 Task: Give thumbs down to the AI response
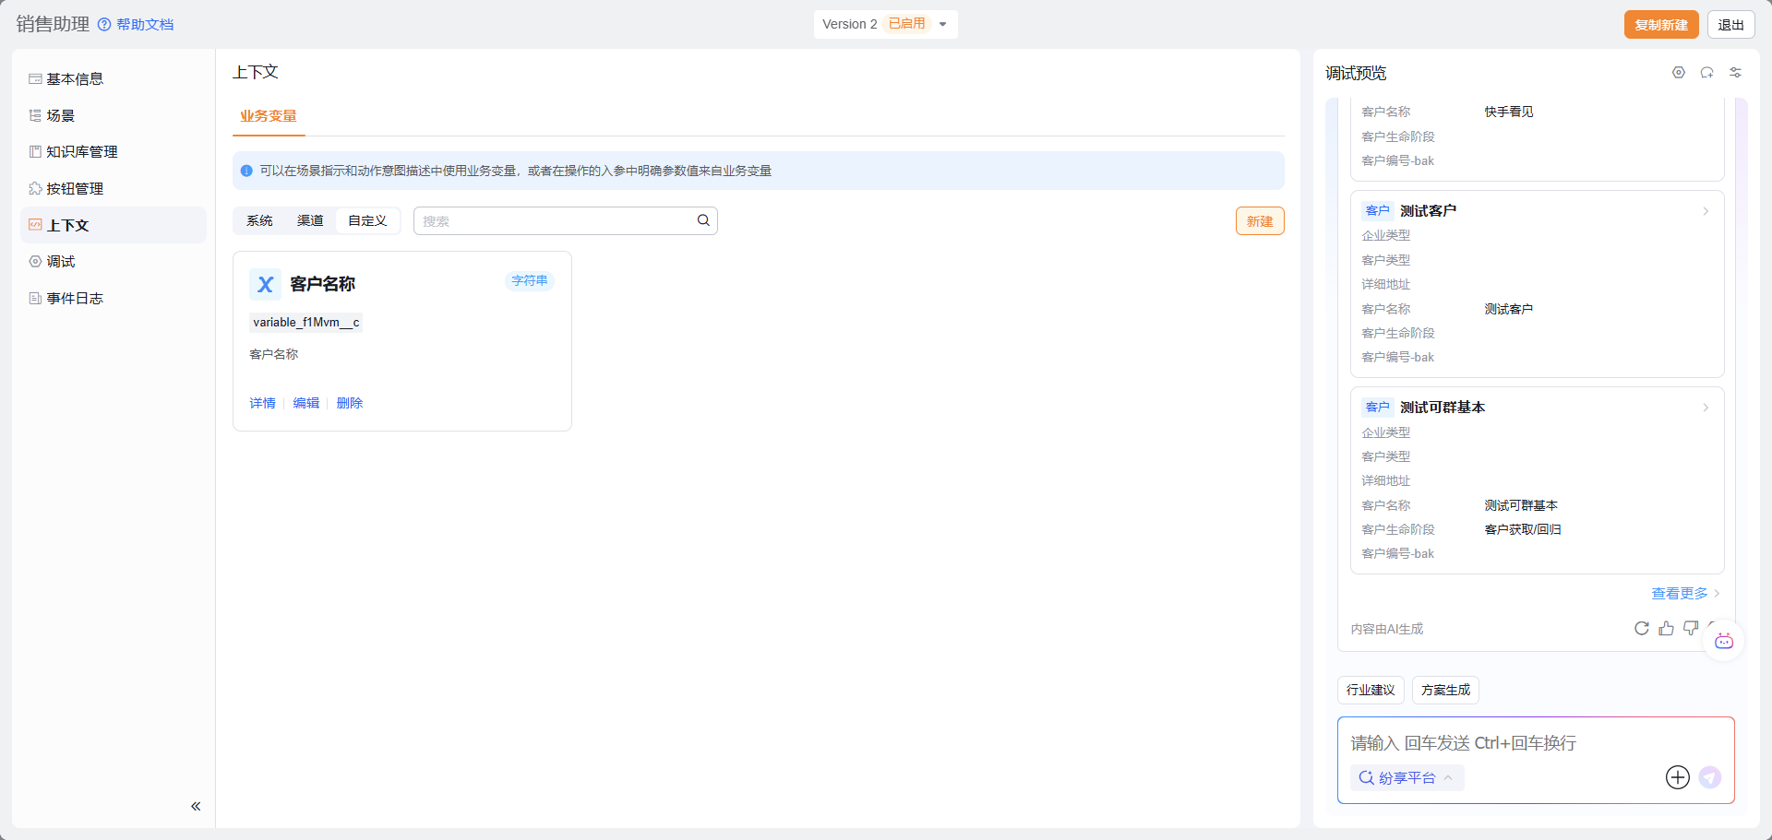(x=1690, y=628)
